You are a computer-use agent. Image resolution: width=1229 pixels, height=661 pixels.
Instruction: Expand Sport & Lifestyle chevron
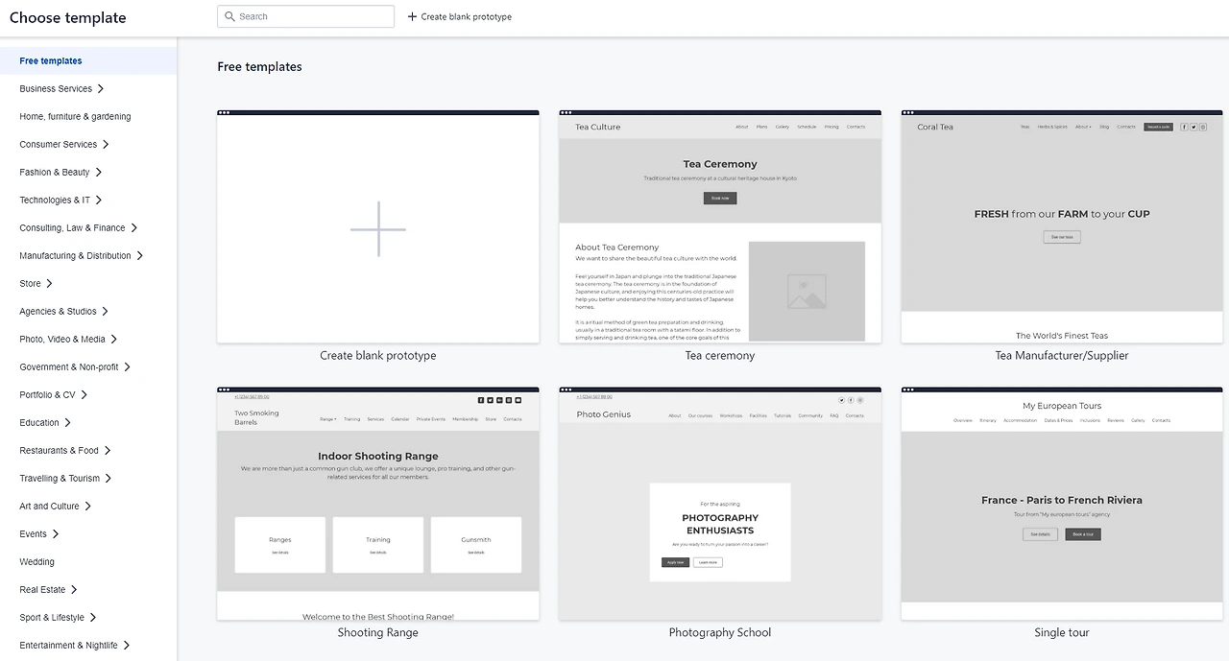93,617
